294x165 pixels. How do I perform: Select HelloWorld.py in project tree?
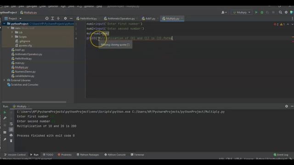pos(23,59)
